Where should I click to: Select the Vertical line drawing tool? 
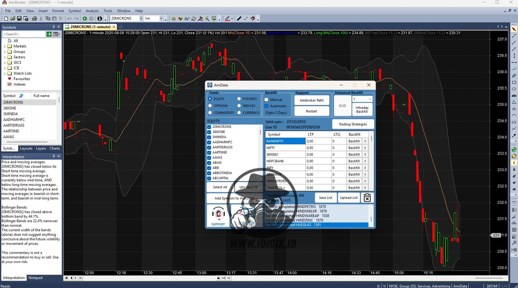514,56
